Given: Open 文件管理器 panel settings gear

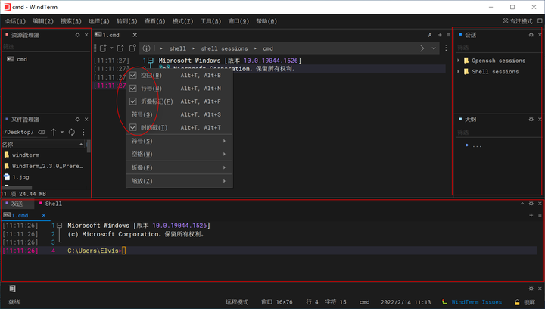Looking at the screenshot, I should (x=77, y=119).
